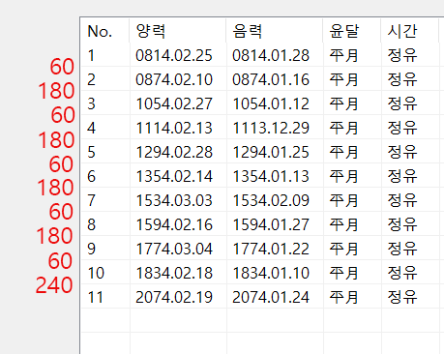Select solar date 1114.02.13
The width and height of the screenshot is (444, 354).
click(x=174, y=128)
